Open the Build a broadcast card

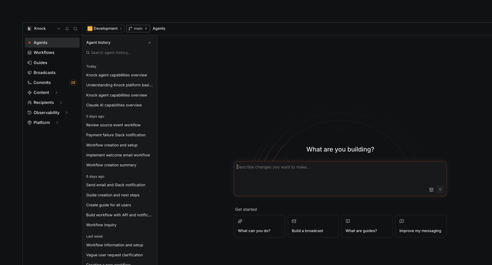click(313, 226)
